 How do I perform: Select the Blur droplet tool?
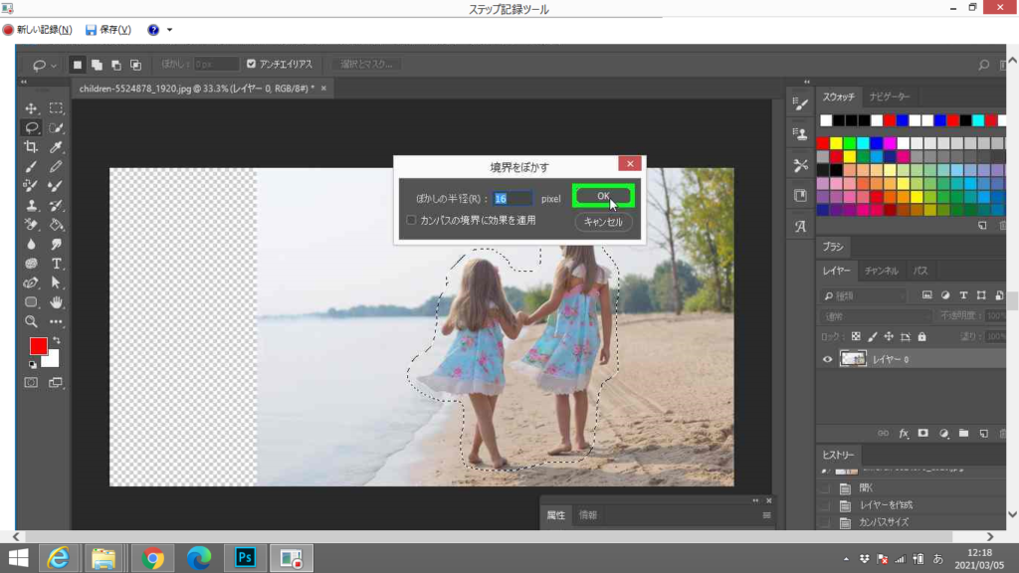pyautogui.click(x=31, y=245)
